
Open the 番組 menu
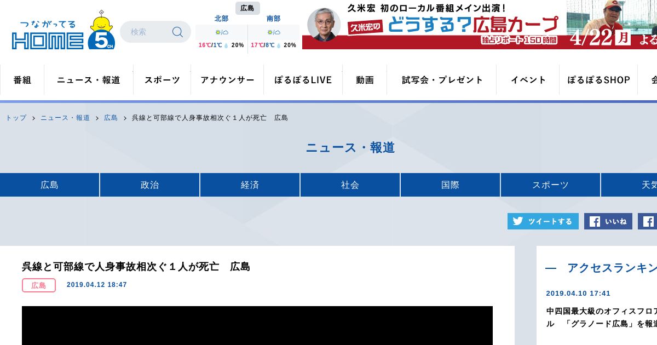22,80
